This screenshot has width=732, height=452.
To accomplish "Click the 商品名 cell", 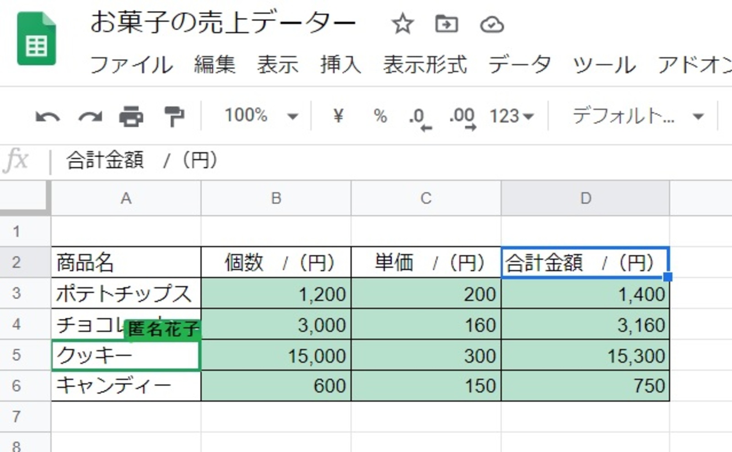I will [126, 262].
